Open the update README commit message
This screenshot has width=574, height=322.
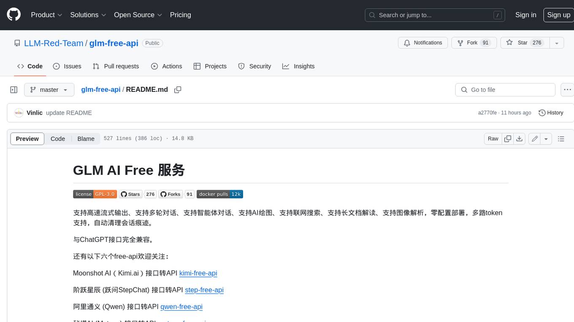69,113
